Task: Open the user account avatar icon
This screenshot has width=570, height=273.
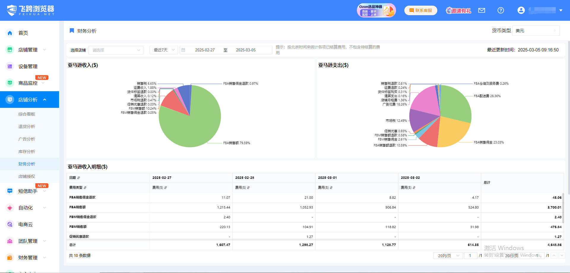Action: [x=521, y=10]
